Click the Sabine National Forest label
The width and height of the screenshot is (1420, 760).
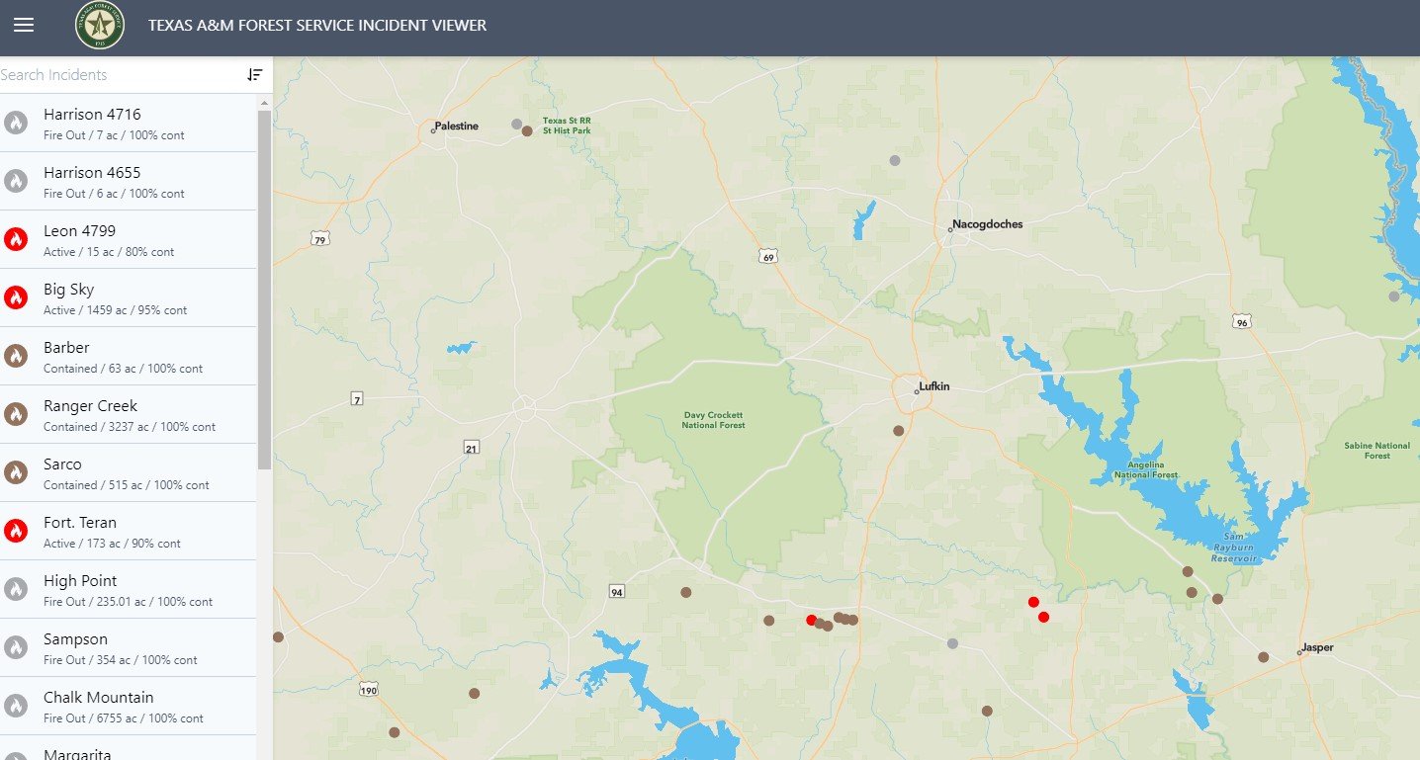click(x=1377, y=451)
